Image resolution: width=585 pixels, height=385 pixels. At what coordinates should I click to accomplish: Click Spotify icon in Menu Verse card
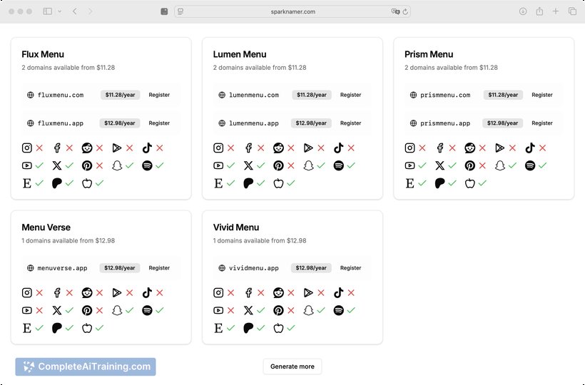(147, 310)
